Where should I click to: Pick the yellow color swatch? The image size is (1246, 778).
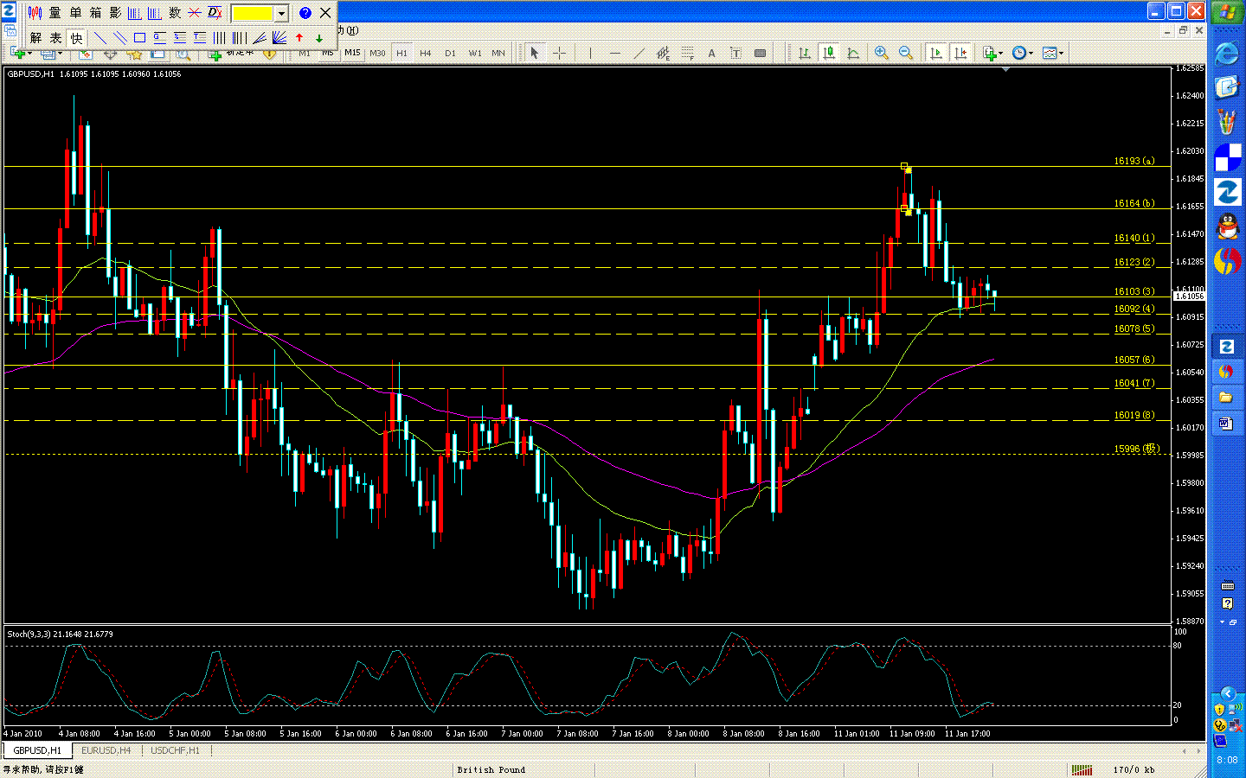[253, 13]
